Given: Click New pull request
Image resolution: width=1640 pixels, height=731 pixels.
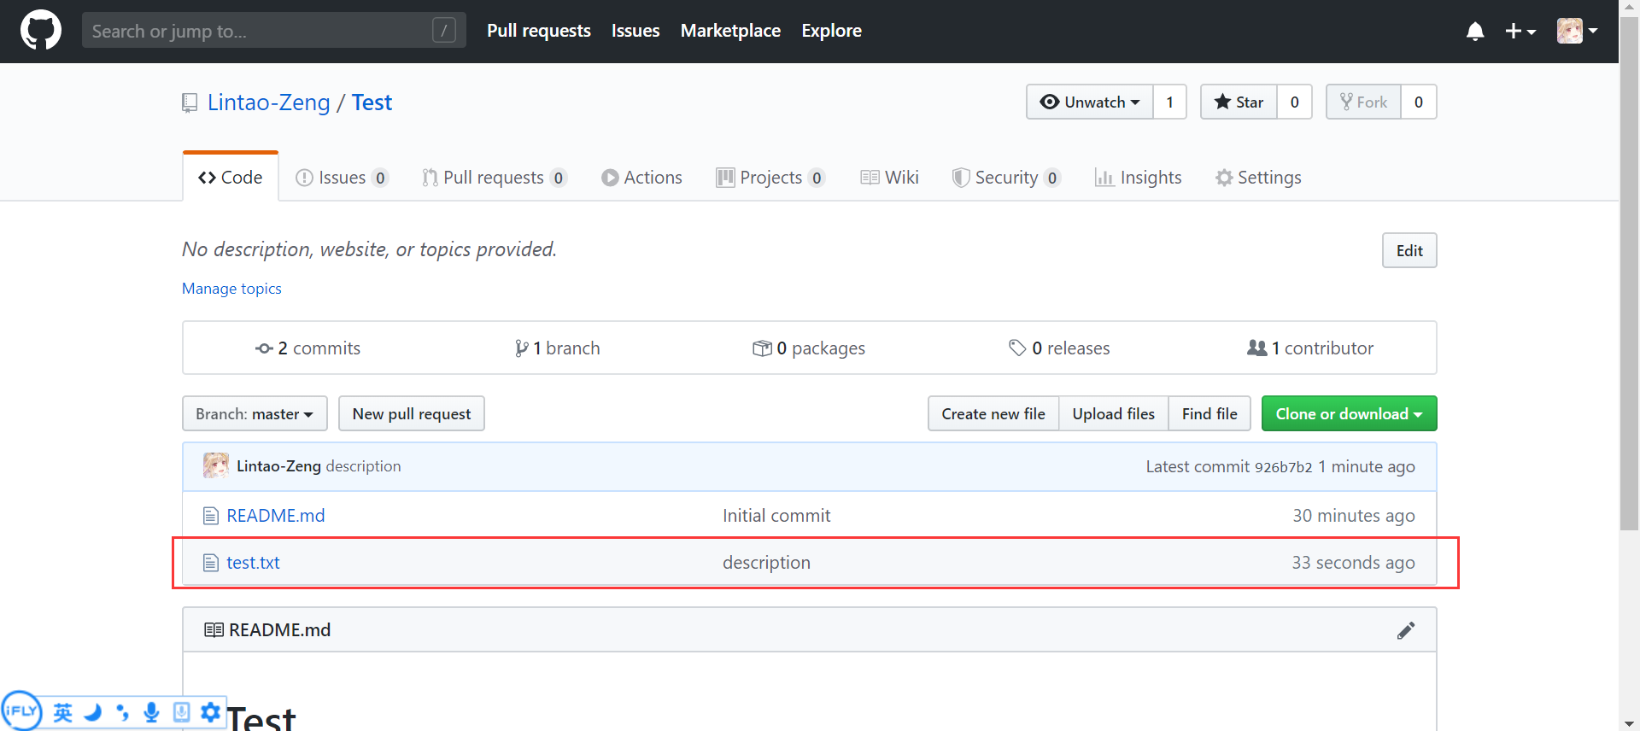Looking at the screenshot, I should coord(412,413).
